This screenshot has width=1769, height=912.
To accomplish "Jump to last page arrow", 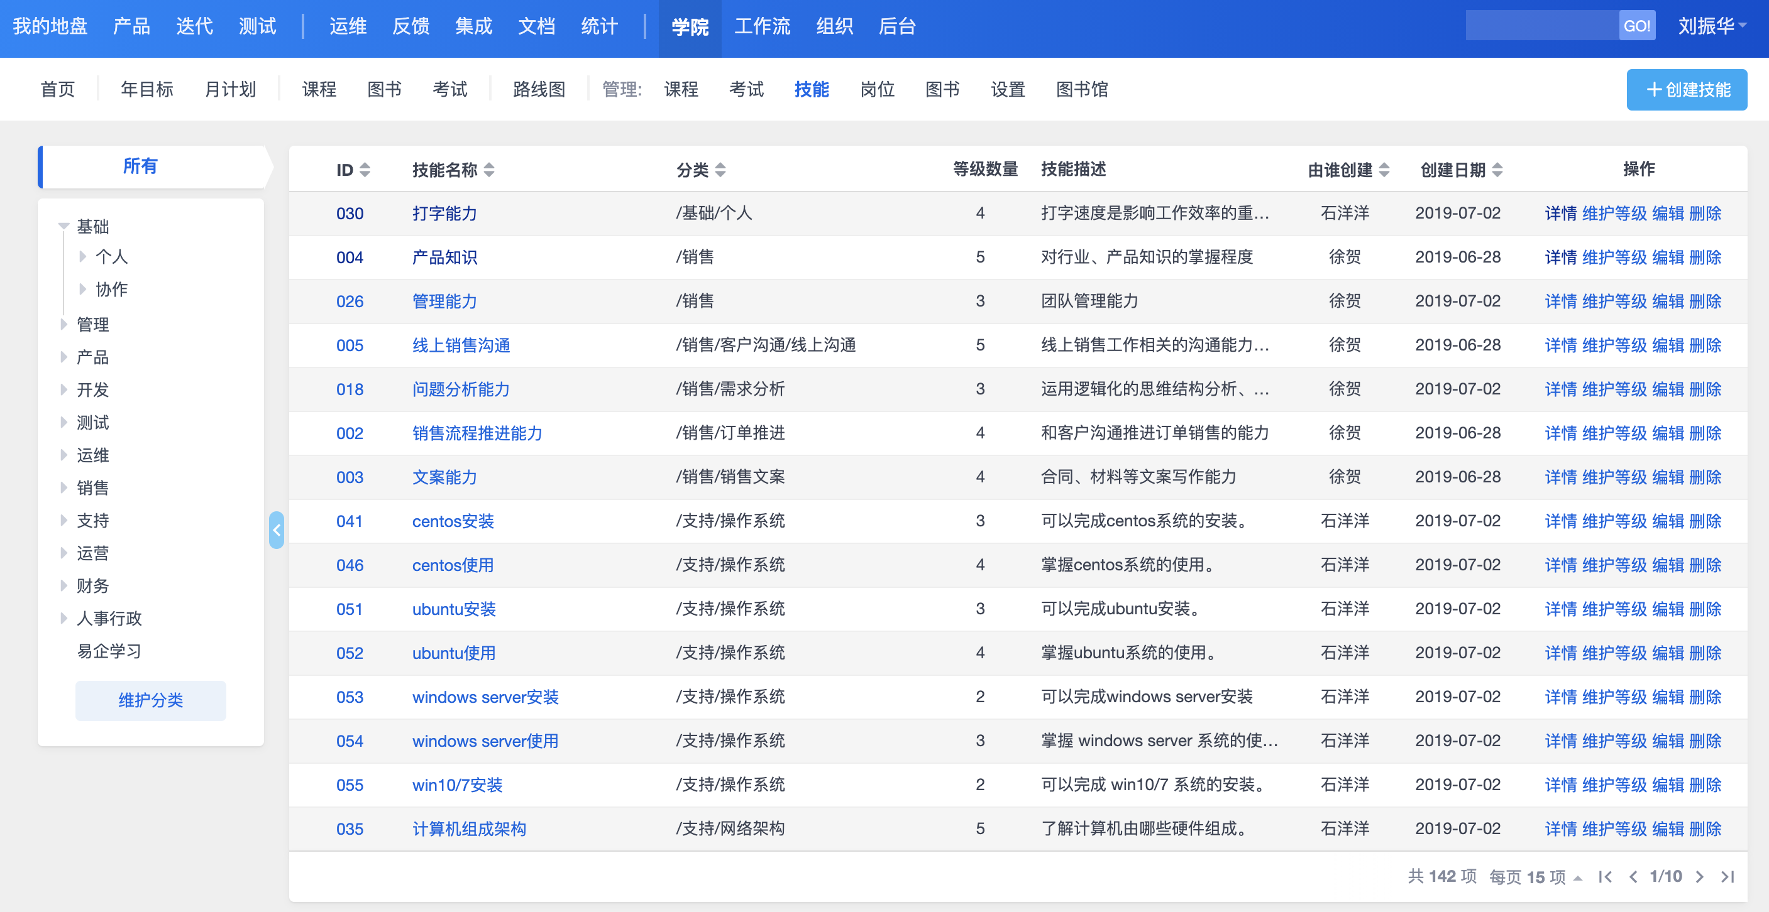I will point(1727,876).
